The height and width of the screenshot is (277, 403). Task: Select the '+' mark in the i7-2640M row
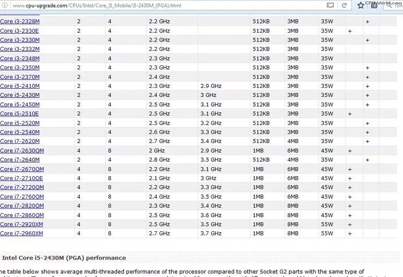point(368,160)
